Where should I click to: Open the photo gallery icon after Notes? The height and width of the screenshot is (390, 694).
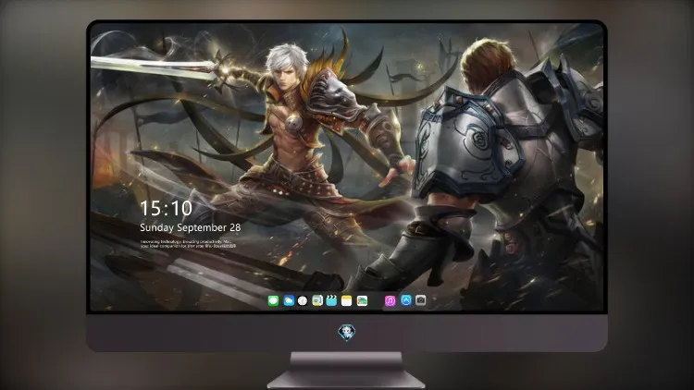(x=362, y=301)
